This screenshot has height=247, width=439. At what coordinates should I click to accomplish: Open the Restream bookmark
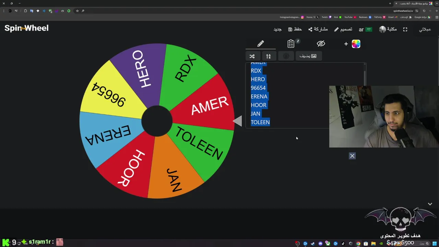point(365,17)
